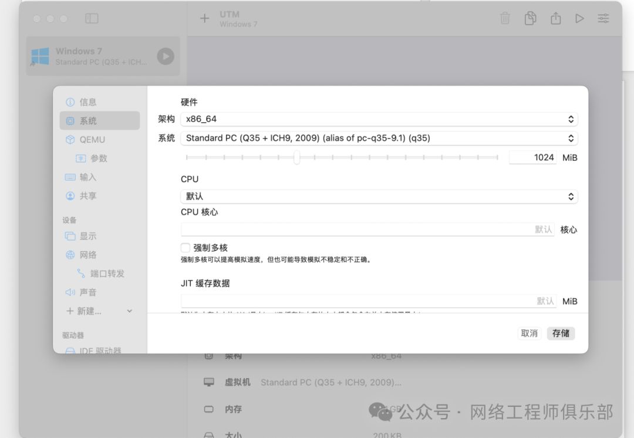Open the 共享 settings section
The width and height of the screenshot is (634, 438).
pos(99,196)
